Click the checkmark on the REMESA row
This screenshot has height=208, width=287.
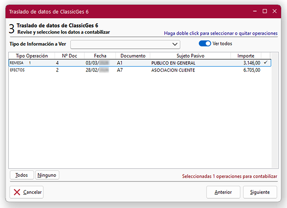tap(265, 63)
